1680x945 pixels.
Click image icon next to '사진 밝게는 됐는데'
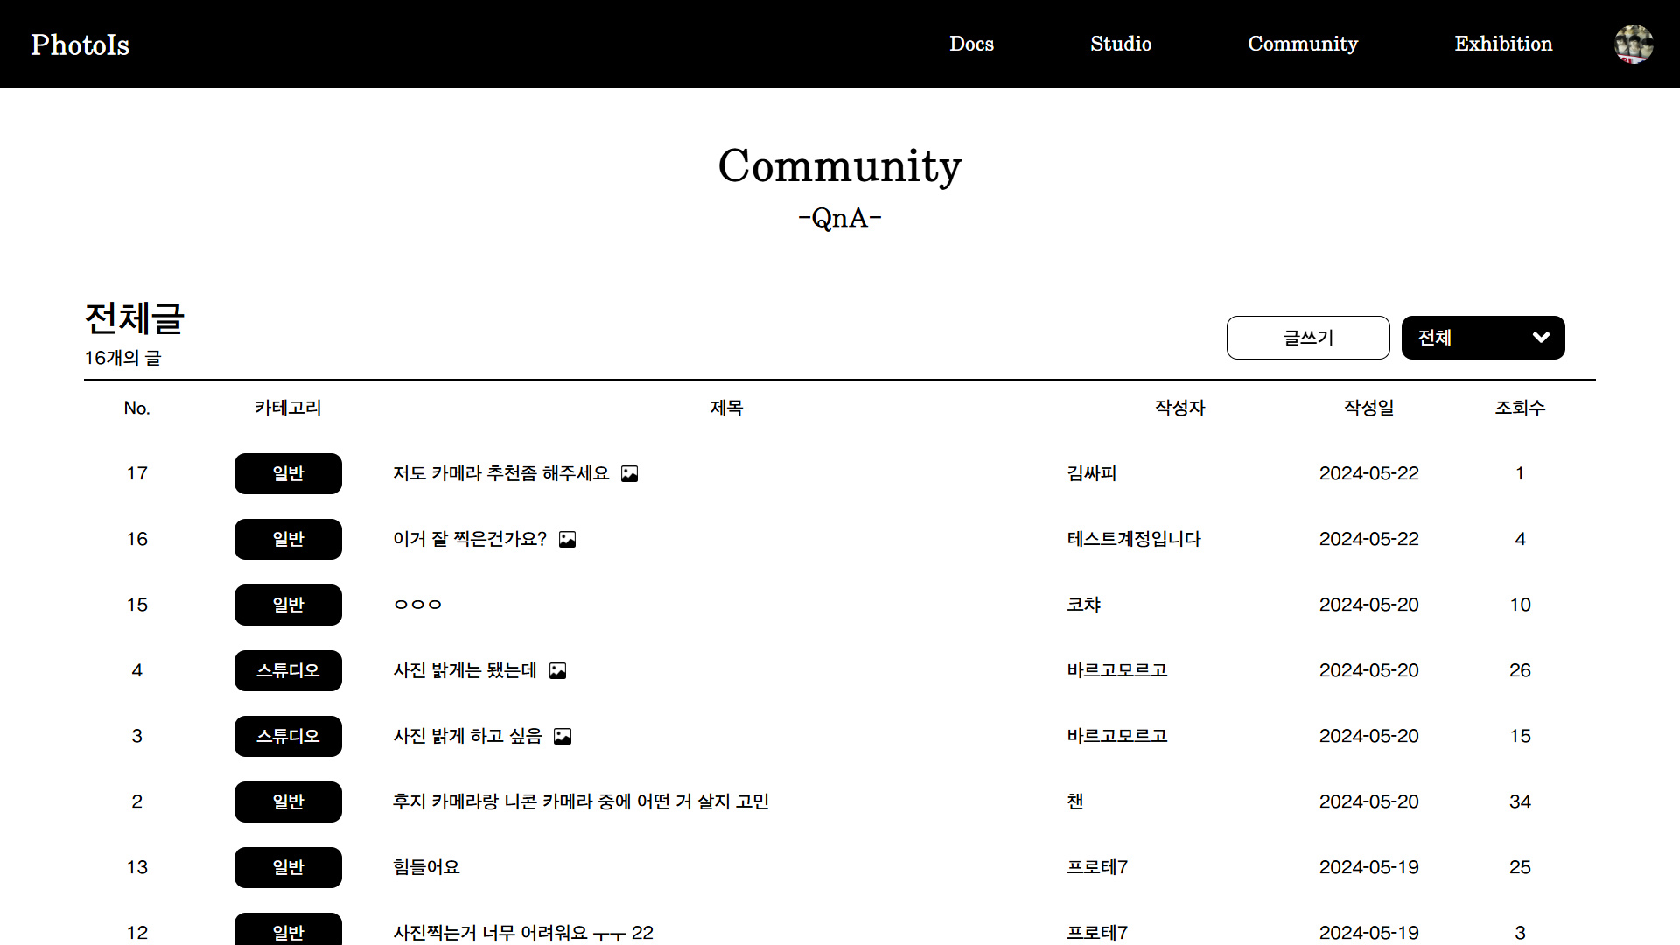tap(557, 671)
